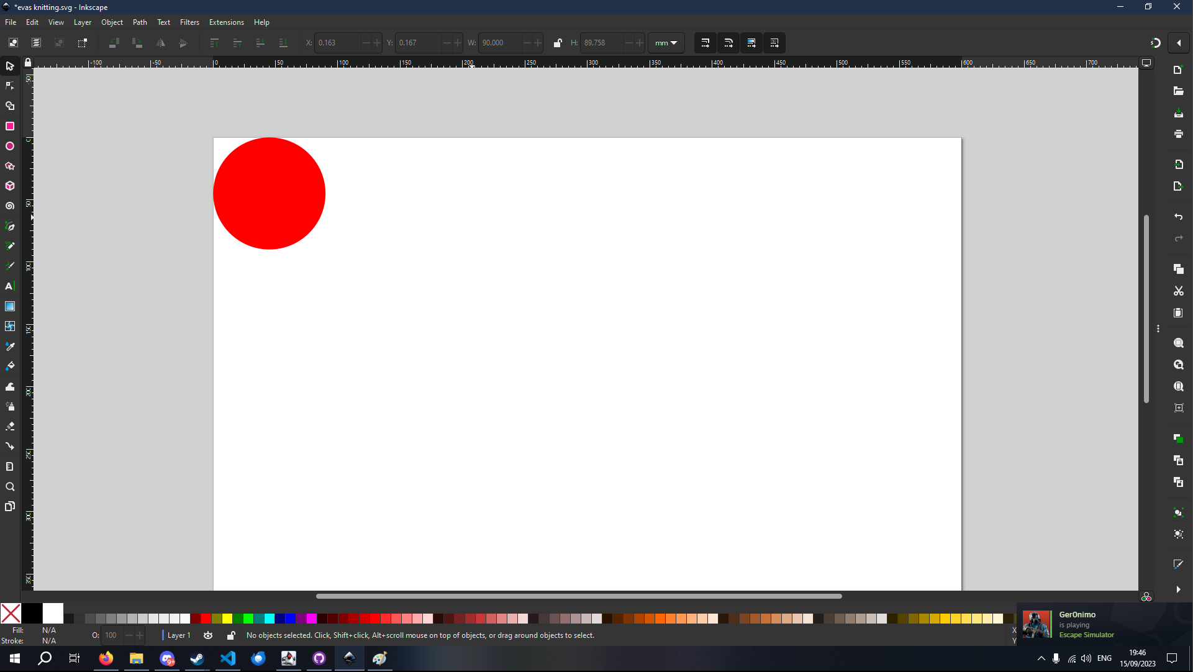
Task: Select the color Dropper tool
Action: click(x=10, y=346)
